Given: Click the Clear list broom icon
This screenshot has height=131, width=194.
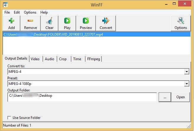Looking at the screenshot, I should (x=50, y=21).
